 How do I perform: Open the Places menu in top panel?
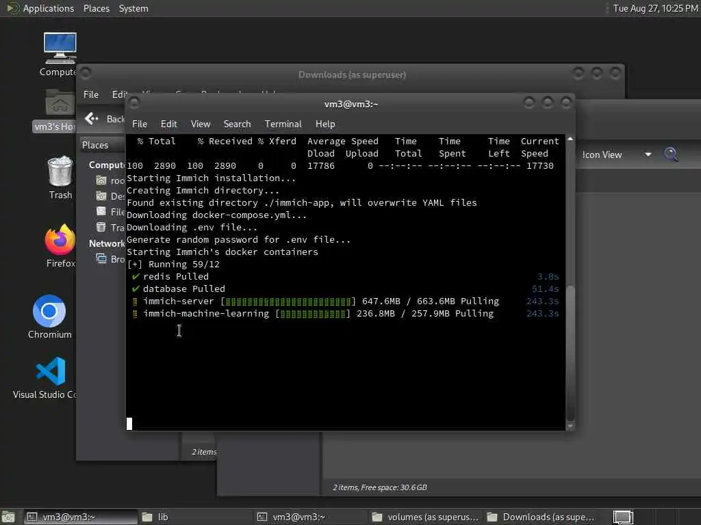[x=96, y=8]
